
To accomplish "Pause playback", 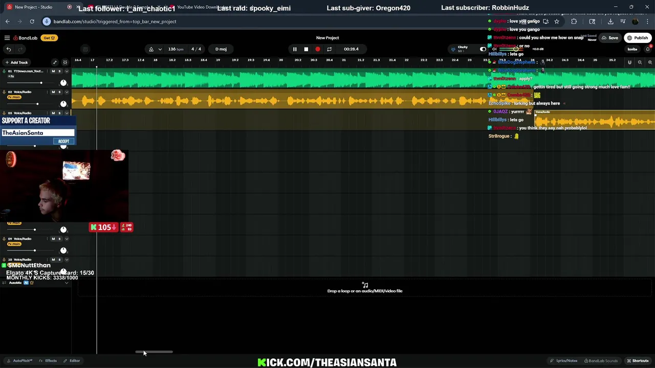I will (295, 49).
